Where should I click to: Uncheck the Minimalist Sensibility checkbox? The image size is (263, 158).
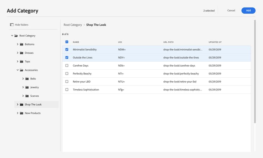point(67,49)
